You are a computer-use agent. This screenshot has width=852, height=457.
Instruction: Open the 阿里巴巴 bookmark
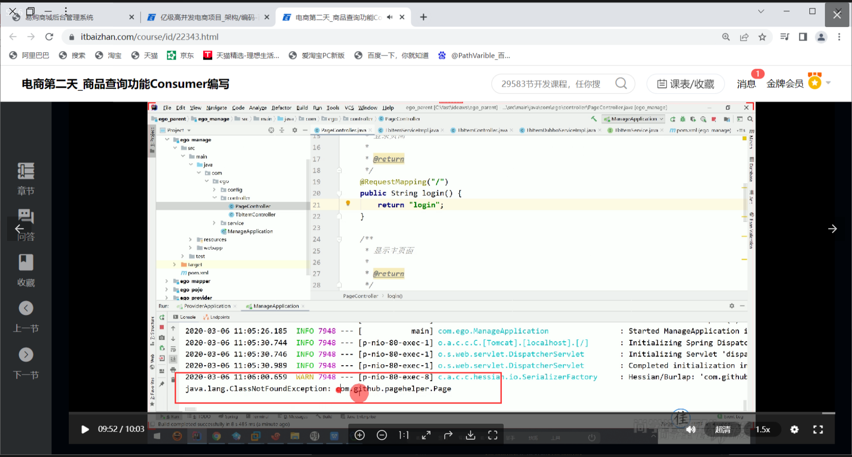click(x=29, y=55)
